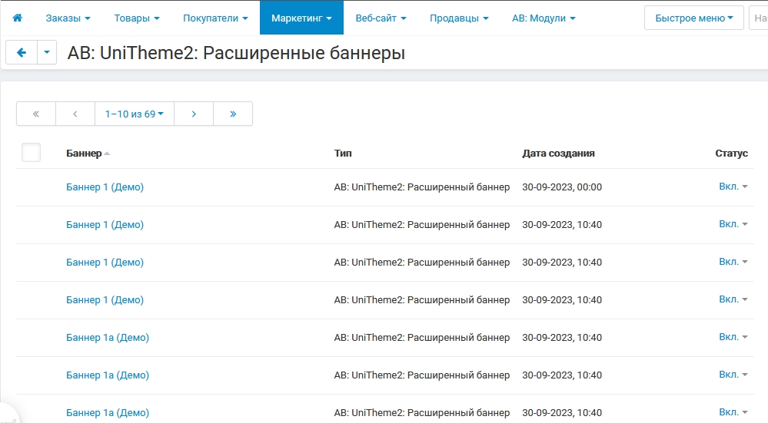Open the Маркетинг menu
Viewport: 768px width, 423px height.
301,18
